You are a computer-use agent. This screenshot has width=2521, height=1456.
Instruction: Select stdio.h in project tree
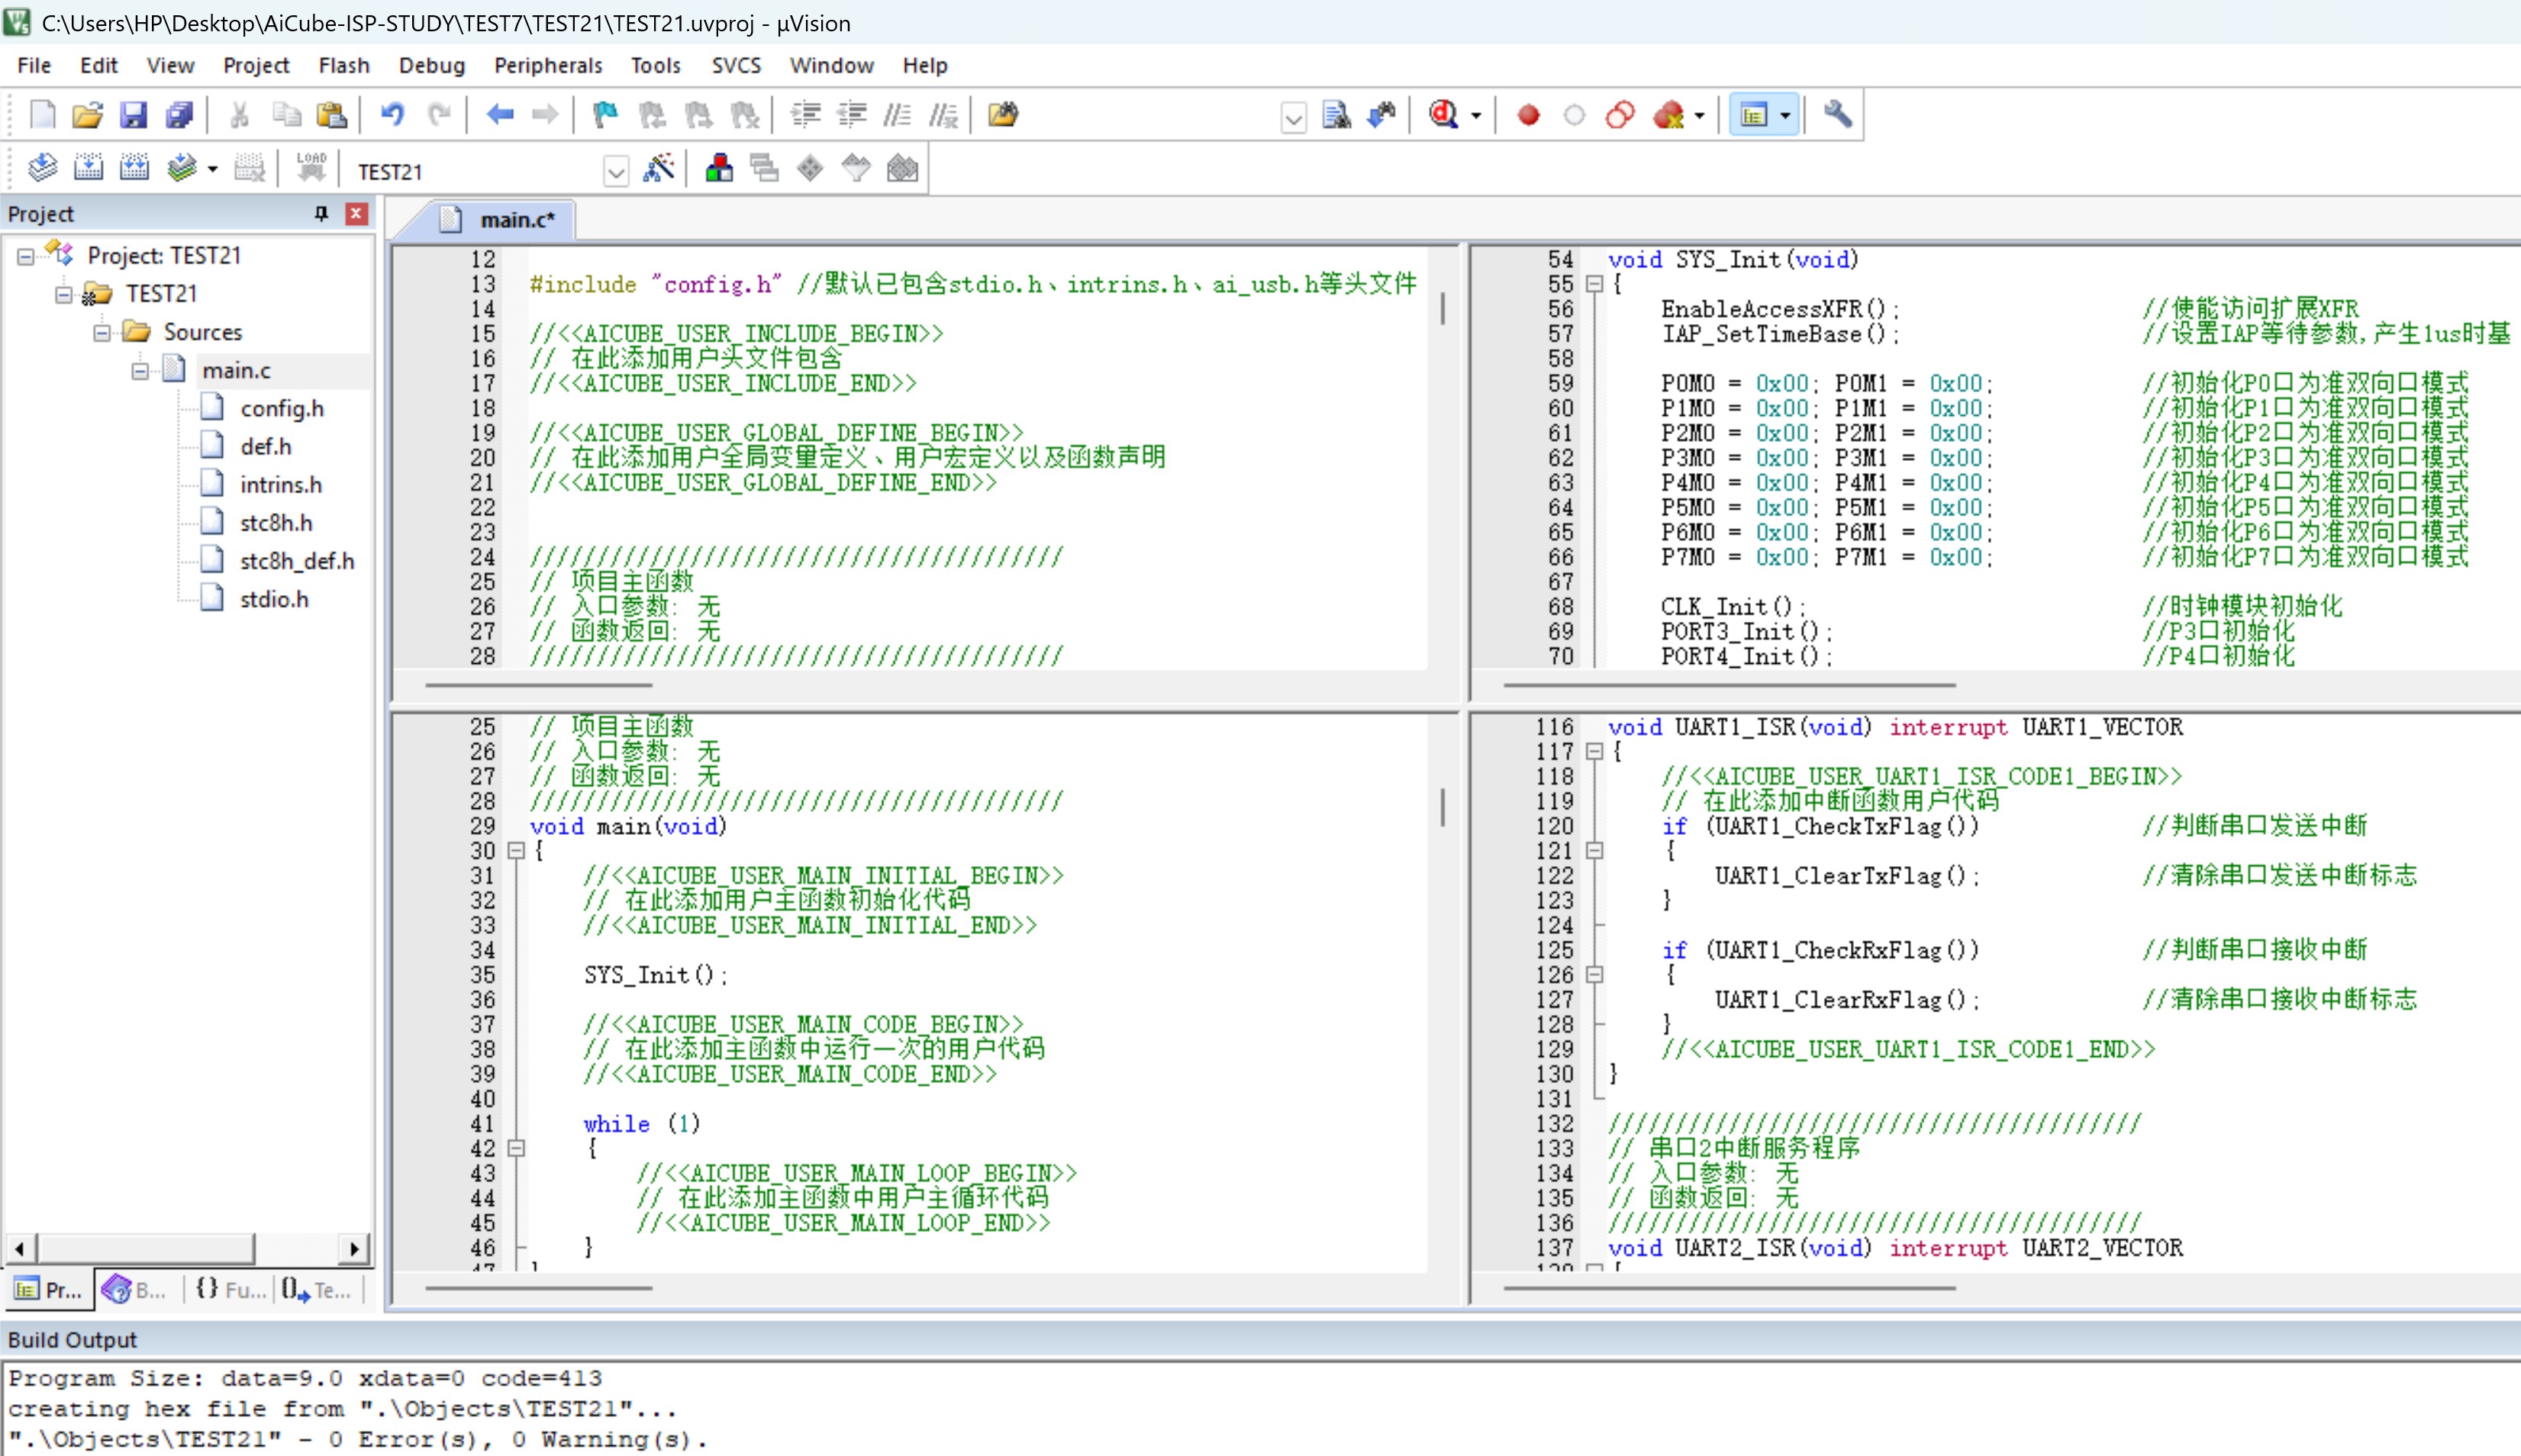click(274, 599)
